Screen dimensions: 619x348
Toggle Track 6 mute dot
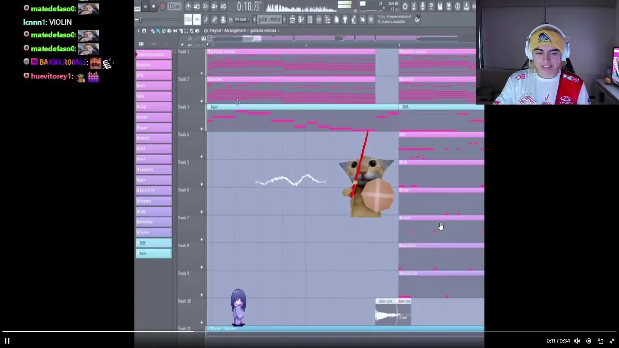click(x=202, y=212)
